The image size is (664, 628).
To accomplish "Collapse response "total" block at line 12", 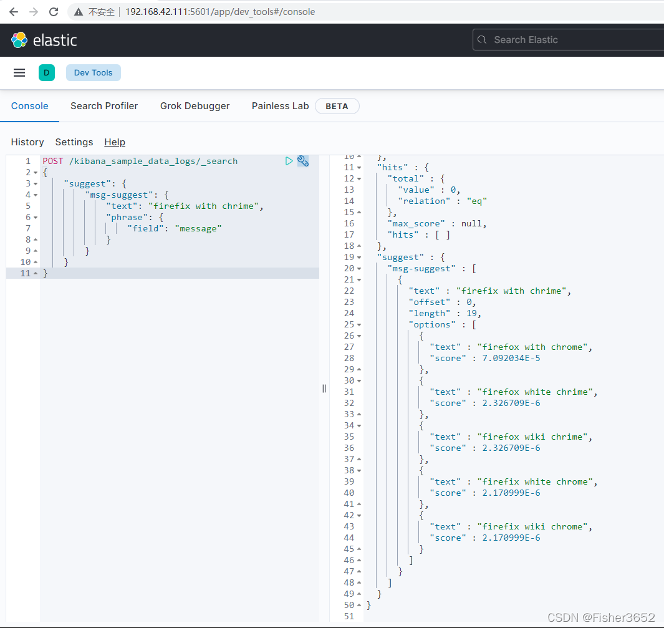I will point(359,179).
